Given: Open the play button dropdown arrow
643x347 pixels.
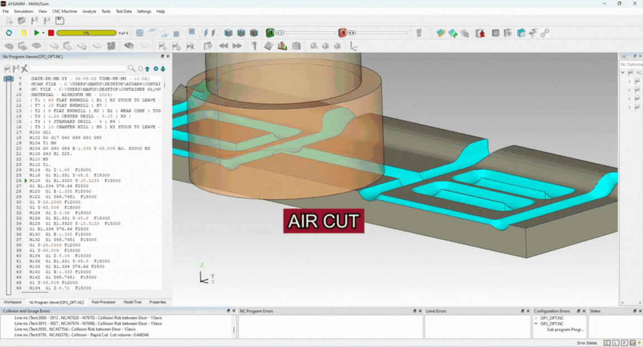Looking at the screenshot, I should tap(44, 33).
